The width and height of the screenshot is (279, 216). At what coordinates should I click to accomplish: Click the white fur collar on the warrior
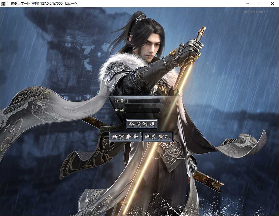[x=121, y=64]
